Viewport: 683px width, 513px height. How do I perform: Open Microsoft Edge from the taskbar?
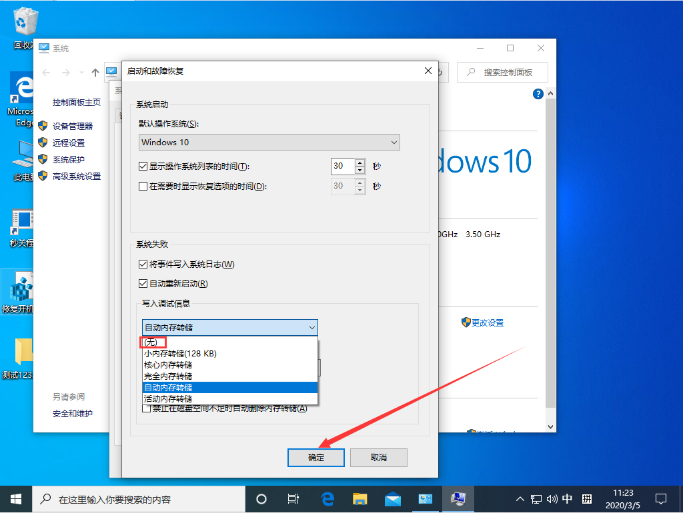pyautogui.click(x=325, y=498)
